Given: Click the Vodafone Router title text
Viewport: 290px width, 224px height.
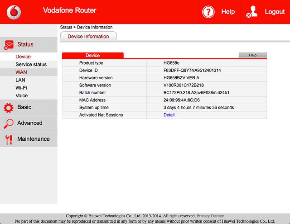Looking at the screenshot, I should pyautogui.click(x=70, y=10).
